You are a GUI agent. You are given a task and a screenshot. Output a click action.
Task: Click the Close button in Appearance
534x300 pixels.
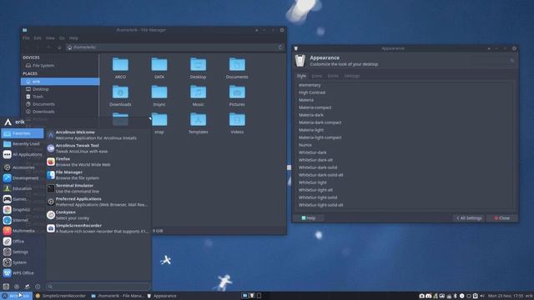pos(502,218)
